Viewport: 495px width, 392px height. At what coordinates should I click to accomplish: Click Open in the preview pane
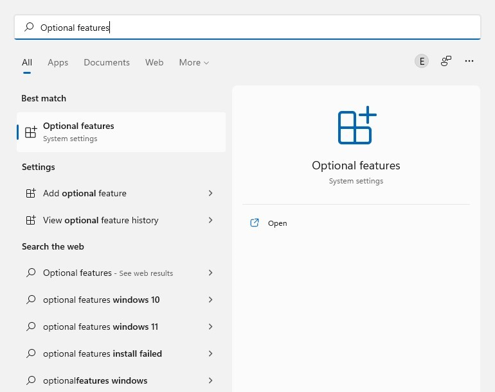(x=277, y=223)
